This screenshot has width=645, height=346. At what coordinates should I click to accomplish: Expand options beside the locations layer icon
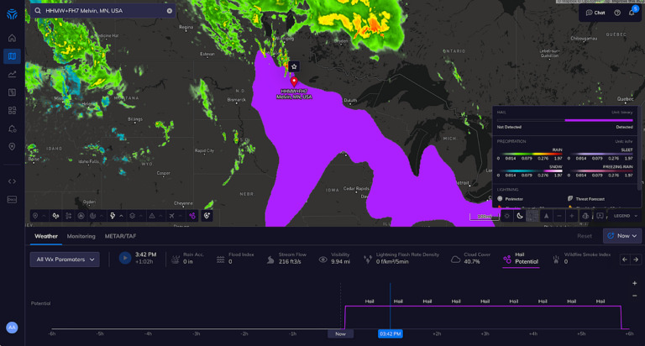44,216
